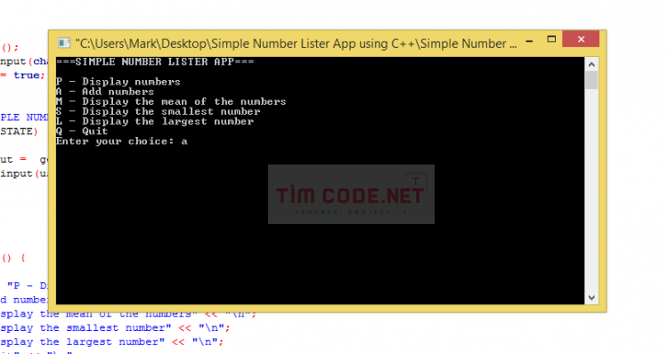Click 'M - Display the mean of the numbers'

[x=171, y=101]
